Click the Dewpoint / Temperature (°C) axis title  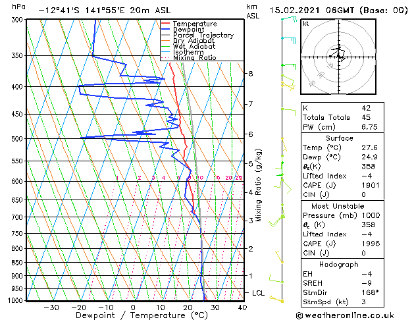tap(142, 315)
